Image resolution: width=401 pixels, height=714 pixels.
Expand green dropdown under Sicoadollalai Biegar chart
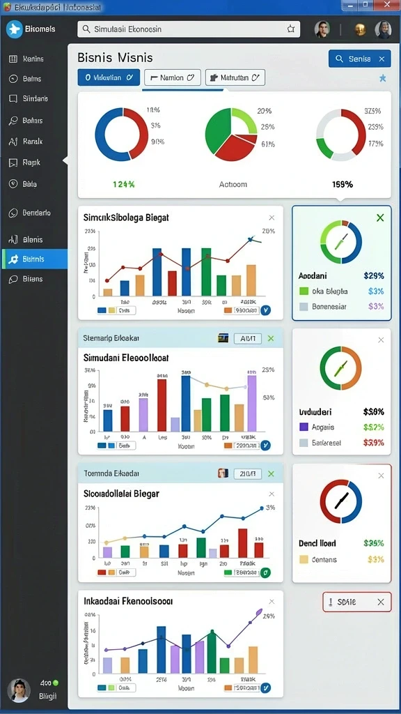tap(266, 572)
